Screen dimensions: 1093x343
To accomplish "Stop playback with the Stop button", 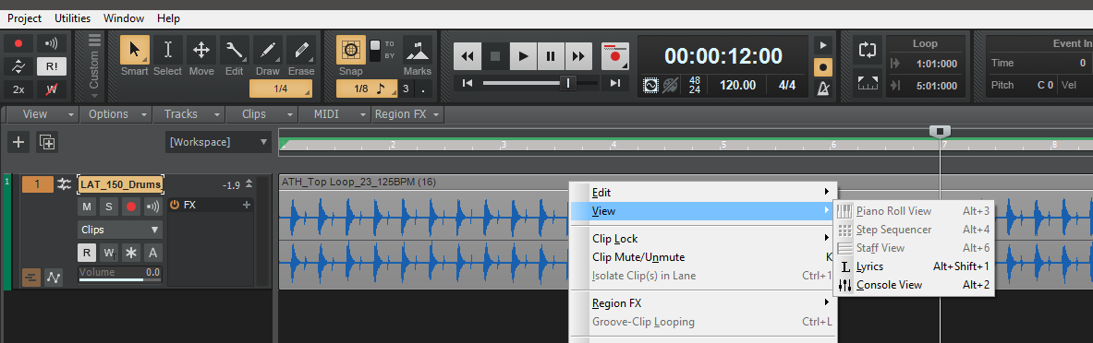I will pyautogui.click(x=495, y=56).
